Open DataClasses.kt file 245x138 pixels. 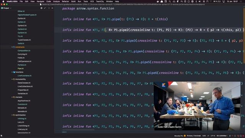[x=24, y=83]
